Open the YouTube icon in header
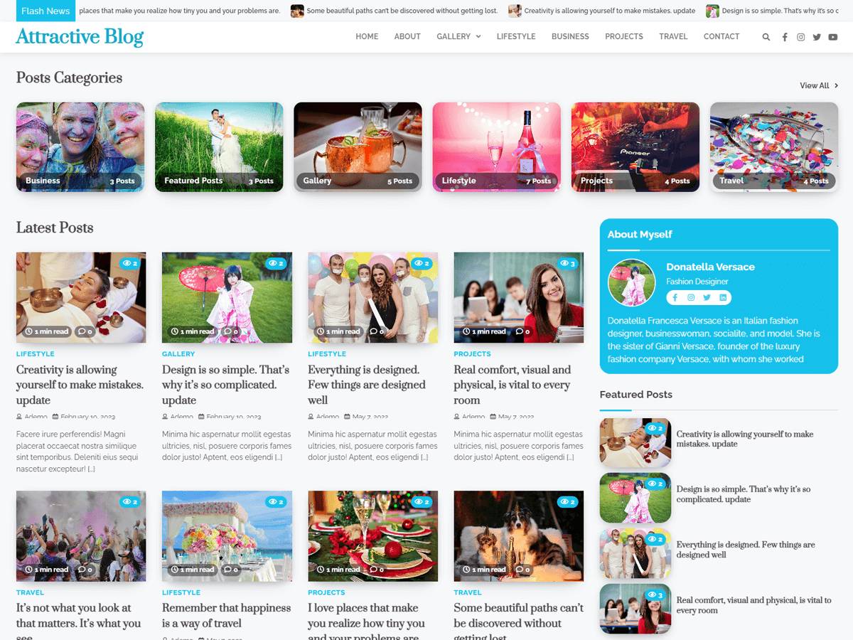 coord(833,37)
